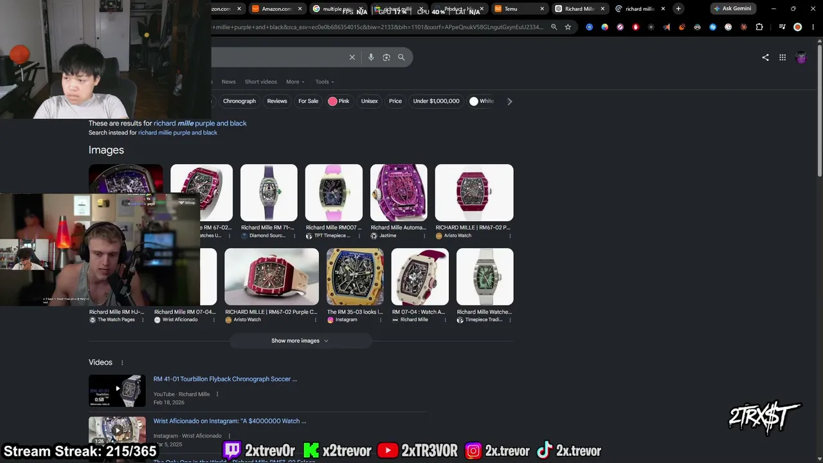823x463 pixels.
Task: Open the RM007 TPT Timepiece watch image
Action: 334,193
